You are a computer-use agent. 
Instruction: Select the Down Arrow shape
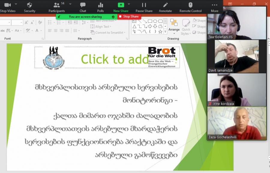[x=155, y=26]
